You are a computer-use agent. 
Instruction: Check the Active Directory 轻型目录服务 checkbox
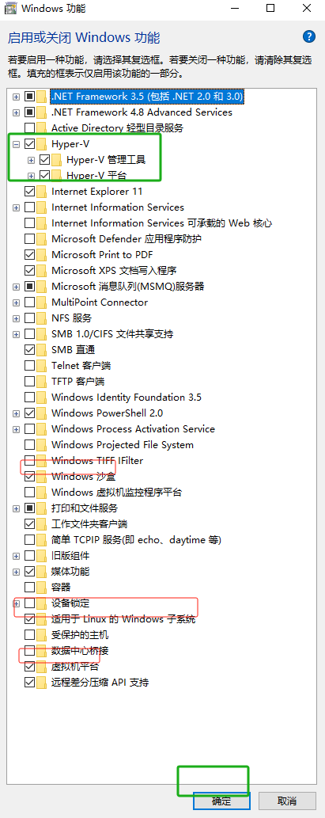click(x=30, y=127)
